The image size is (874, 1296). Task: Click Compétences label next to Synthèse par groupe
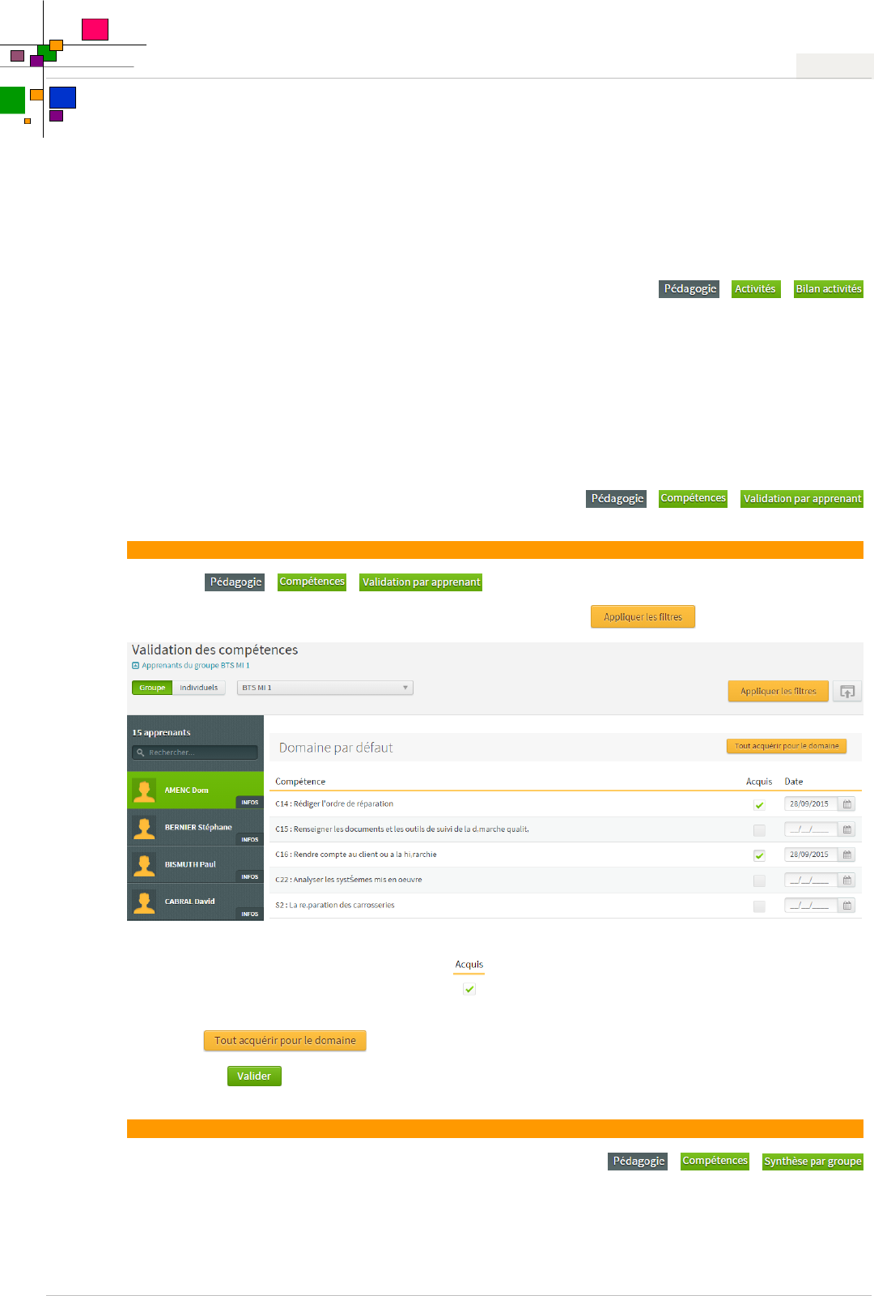715,1161
